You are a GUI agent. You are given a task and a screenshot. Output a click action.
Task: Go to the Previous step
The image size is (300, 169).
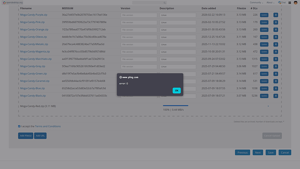(x=243, y=152)
